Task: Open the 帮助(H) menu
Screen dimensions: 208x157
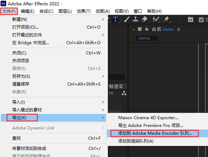Action: 154,11
